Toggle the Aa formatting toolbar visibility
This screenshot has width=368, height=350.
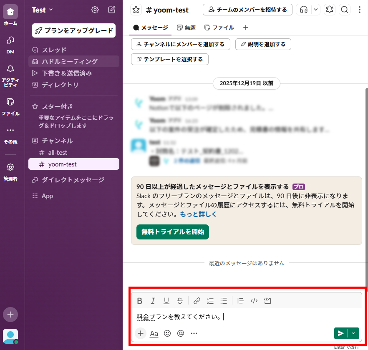(154, 333)
